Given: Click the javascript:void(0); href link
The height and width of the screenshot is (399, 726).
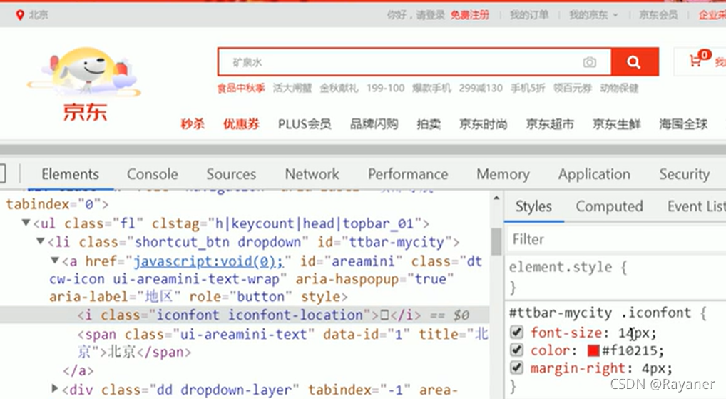Looking at the screenshot, I should 208,261.
